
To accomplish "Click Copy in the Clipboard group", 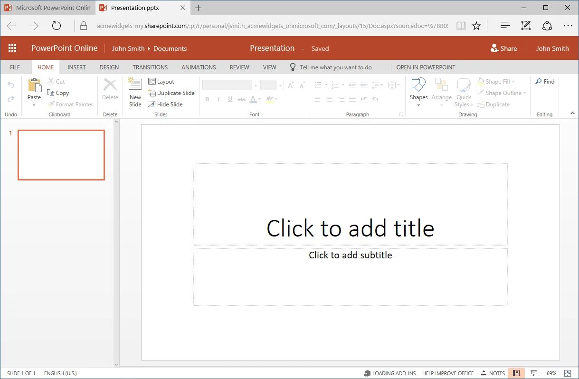I will coord(58,93).
